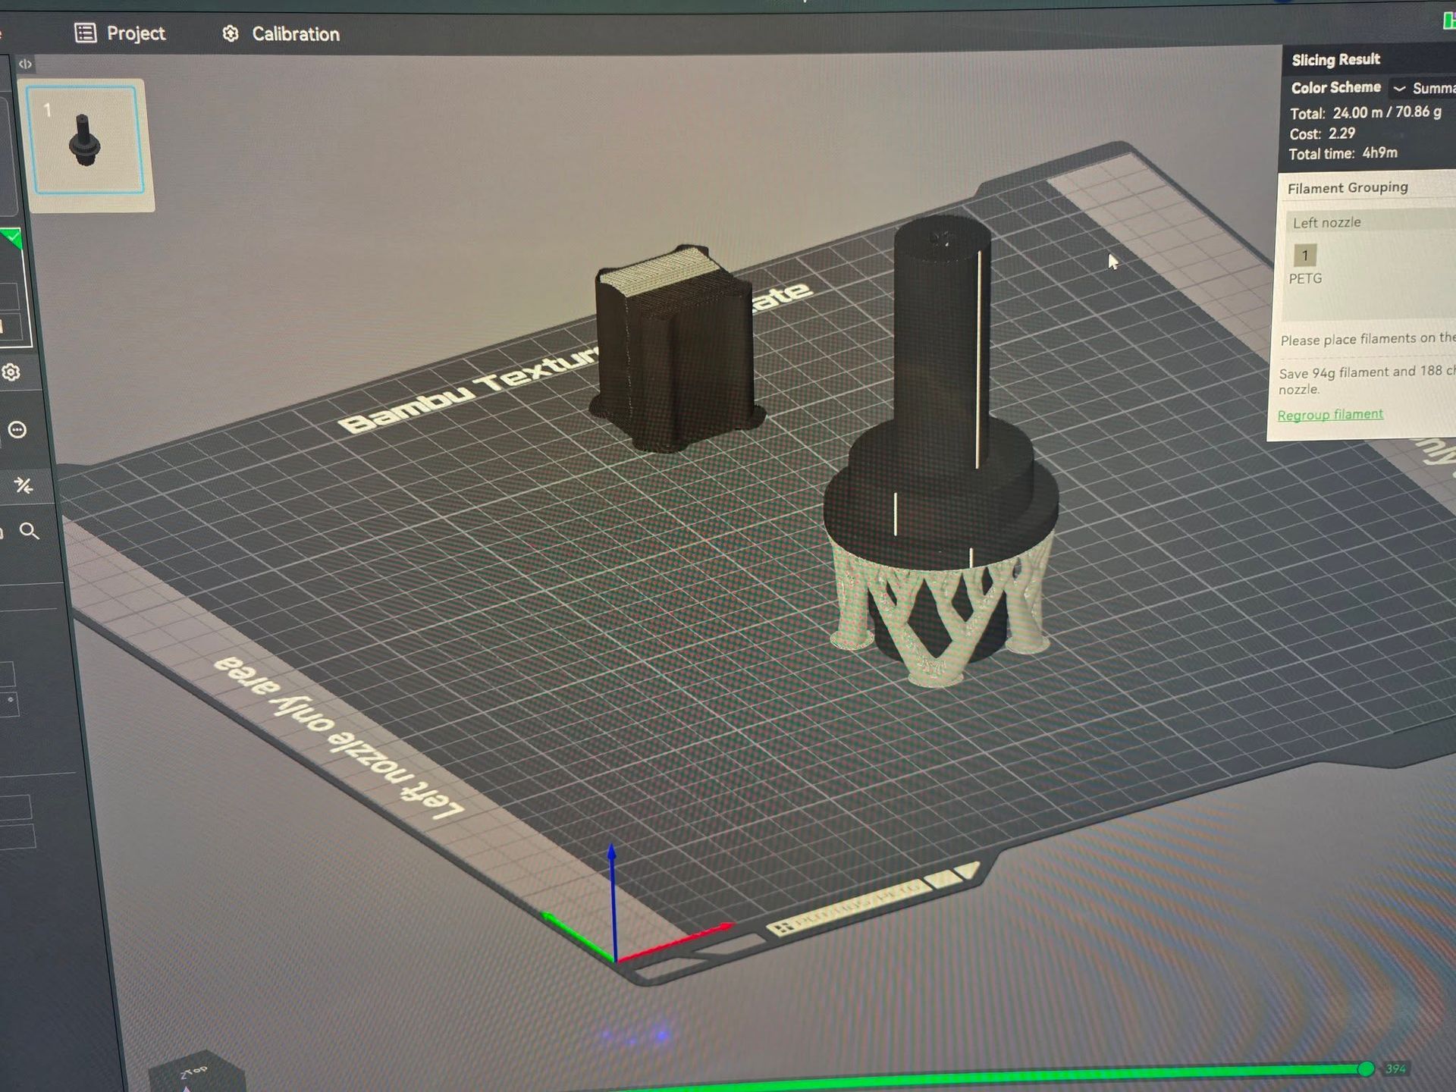Open the settings gear icon in left toolbar
The image size is (1456, 1092).
click(10, 373)
